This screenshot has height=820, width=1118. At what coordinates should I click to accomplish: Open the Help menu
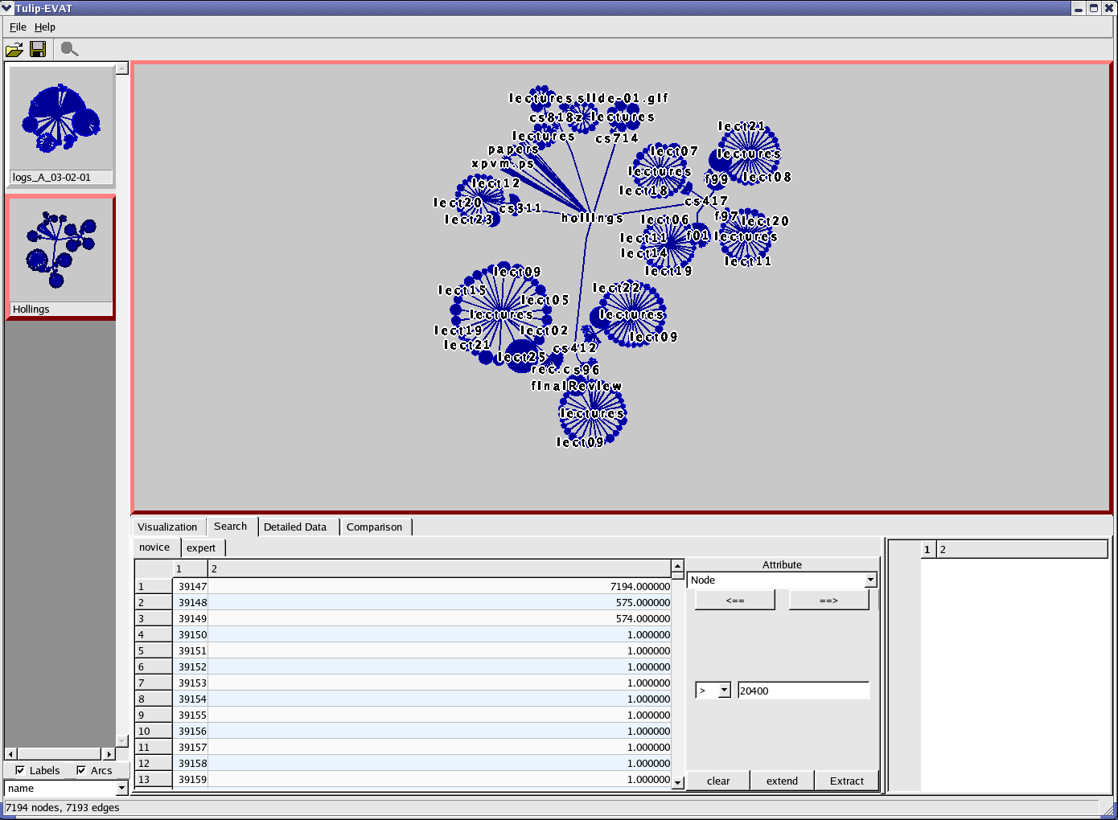pyautogui.click(x=45, y=27)
